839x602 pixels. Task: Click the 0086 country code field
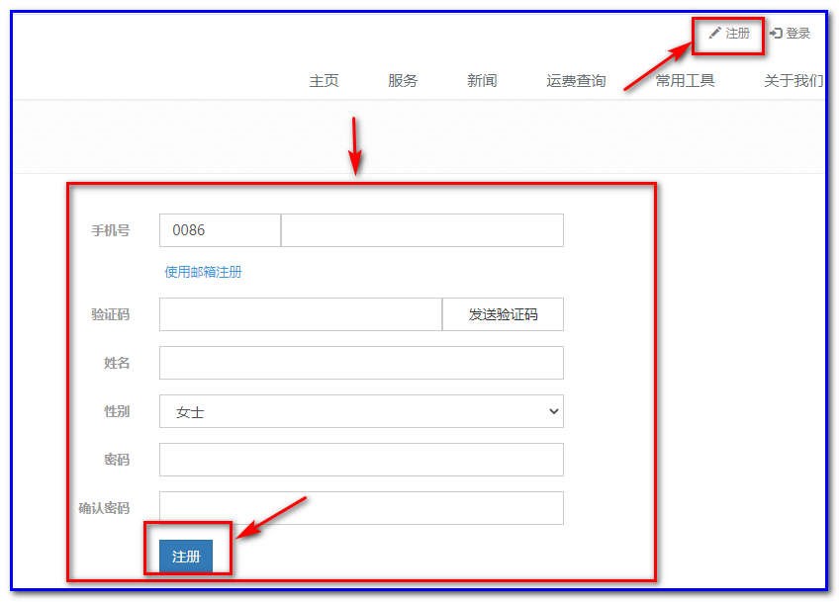pos(220,229)
